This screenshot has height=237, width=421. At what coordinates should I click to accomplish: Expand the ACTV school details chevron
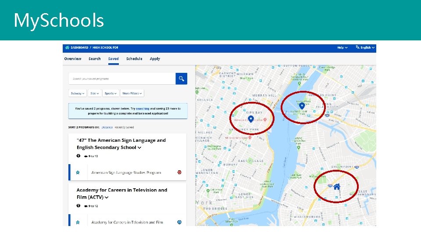click(x=107, y=197)
